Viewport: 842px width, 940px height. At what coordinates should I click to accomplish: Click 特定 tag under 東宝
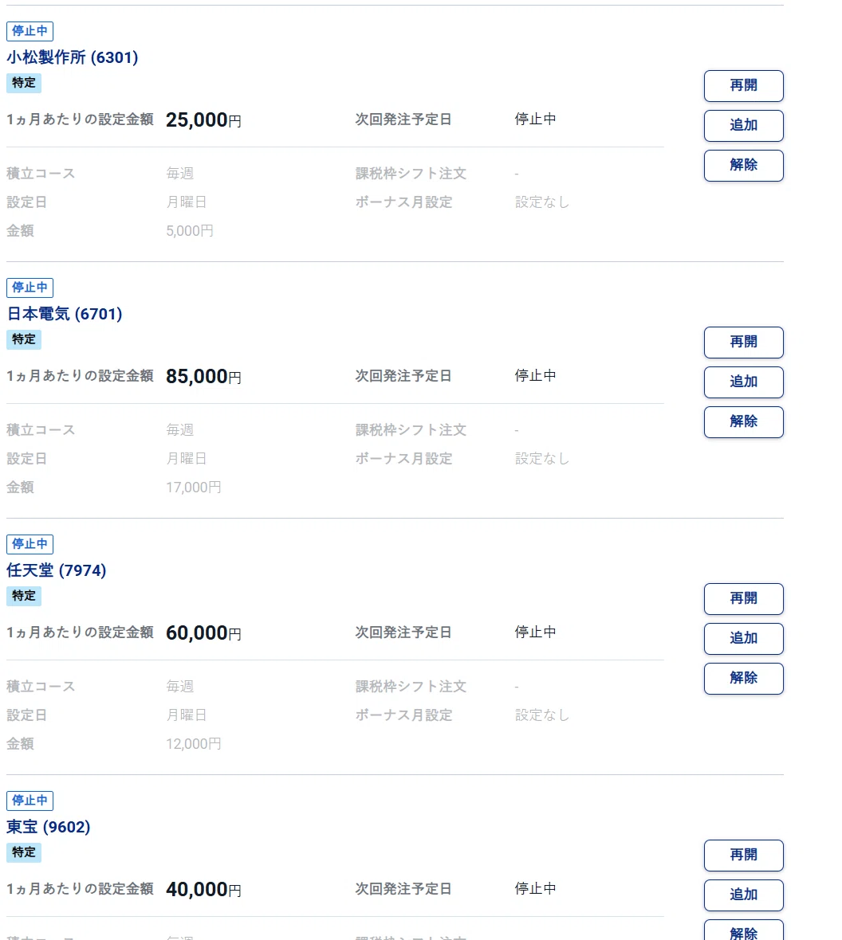pyautogui.click(x=24, y=852)
